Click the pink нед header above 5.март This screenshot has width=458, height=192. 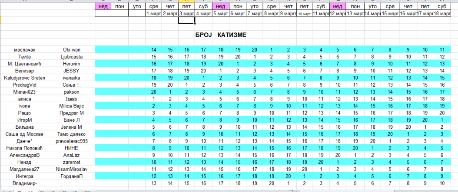(221, 6)
